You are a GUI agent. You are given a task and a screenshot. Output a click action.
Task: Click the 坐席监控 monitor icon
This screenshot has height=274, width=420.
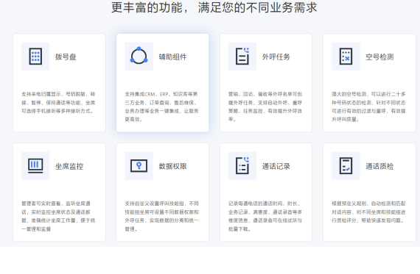coord(35,166)
